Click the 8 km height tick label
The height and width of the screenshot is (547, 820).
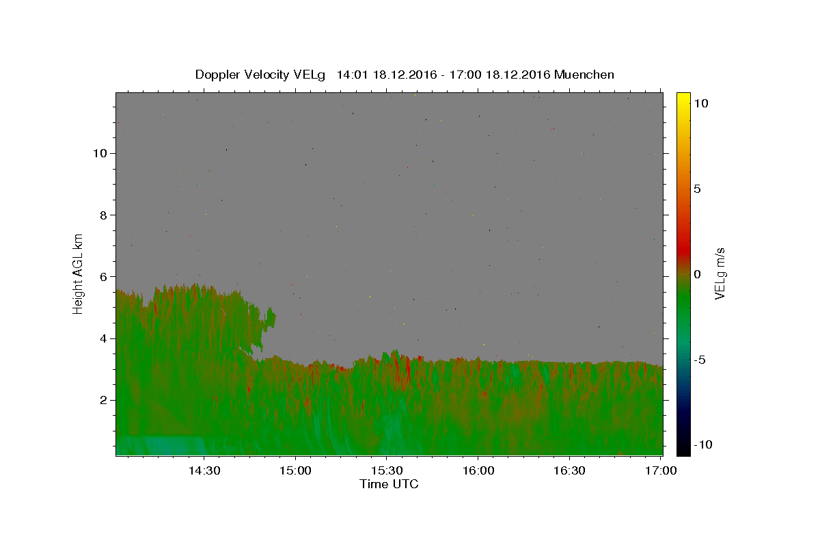(x=102, y=215)
